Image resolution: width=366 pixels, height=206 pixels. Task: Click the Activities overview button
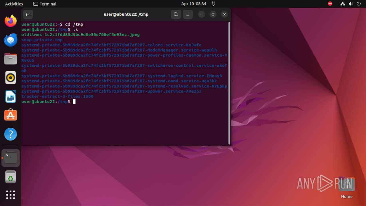pos(14,4)
